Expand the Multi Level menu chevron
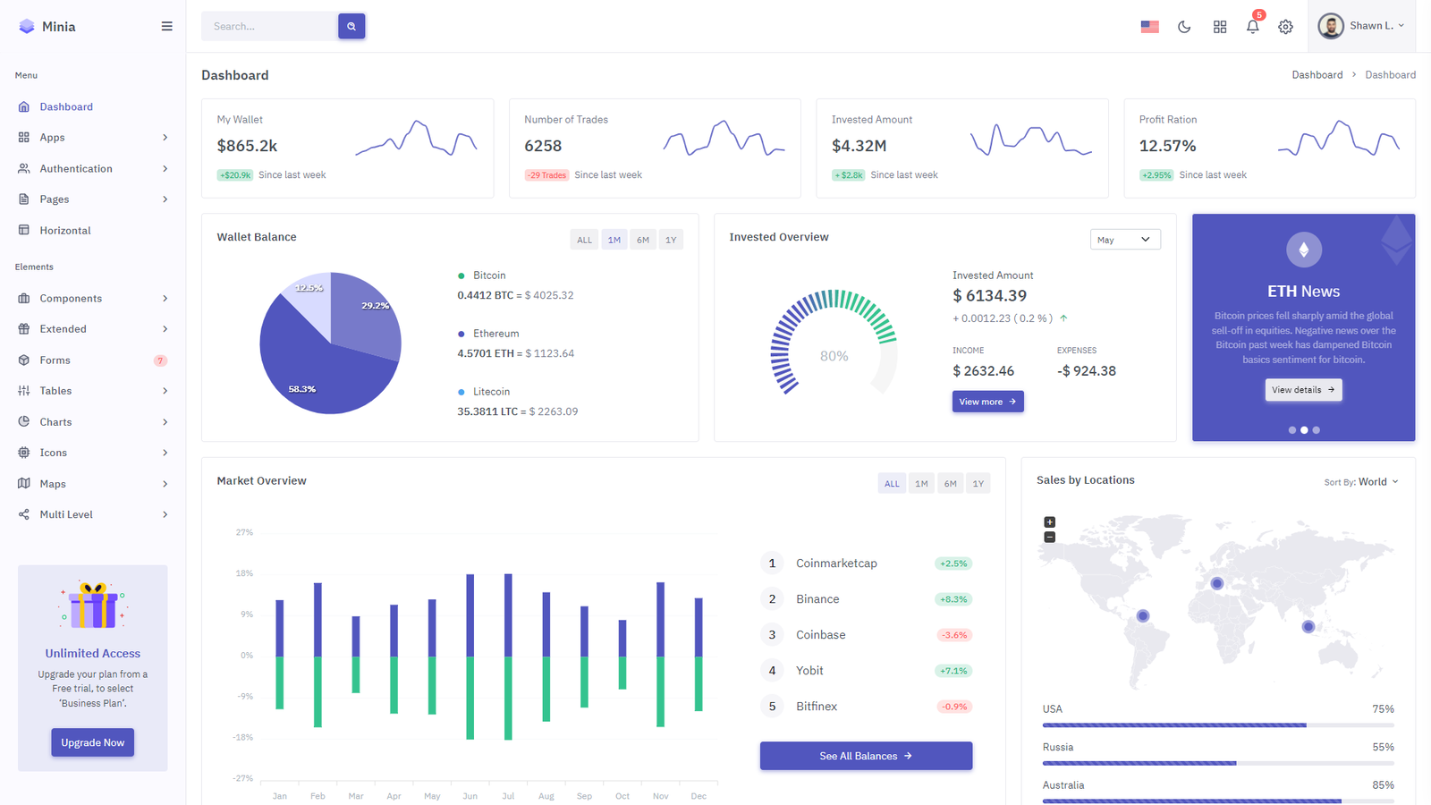Viewport: 1431px width, 805px height. click(165, 514)
